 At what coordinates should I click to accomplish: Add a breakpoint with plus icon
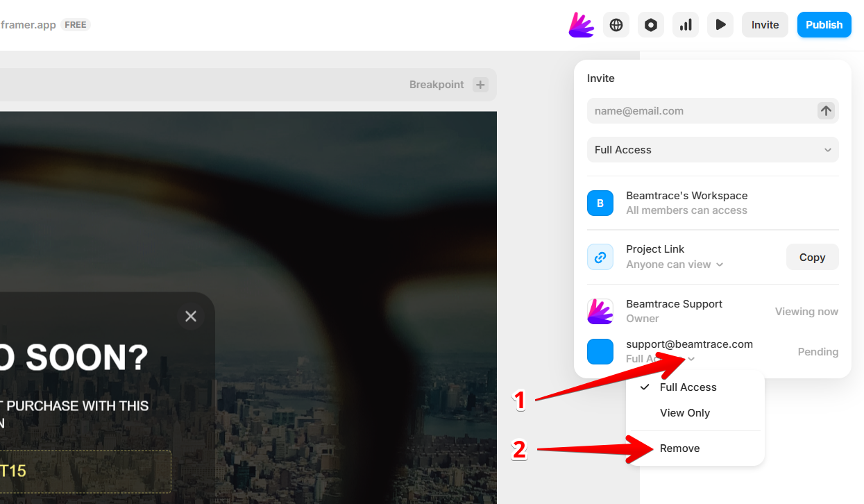coord(480,85)
